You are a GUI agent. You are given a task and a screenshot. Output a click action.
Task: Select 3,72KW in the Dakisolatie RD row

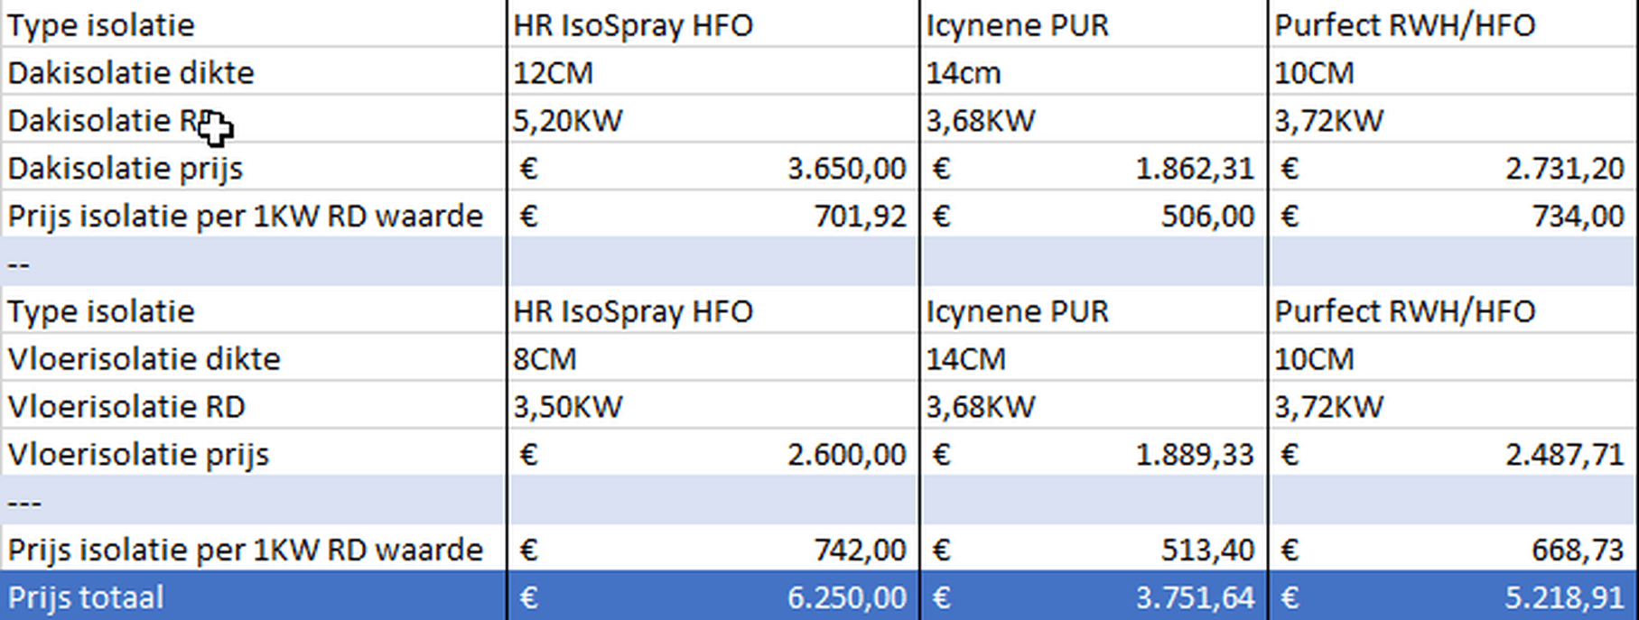point(1454,120)
